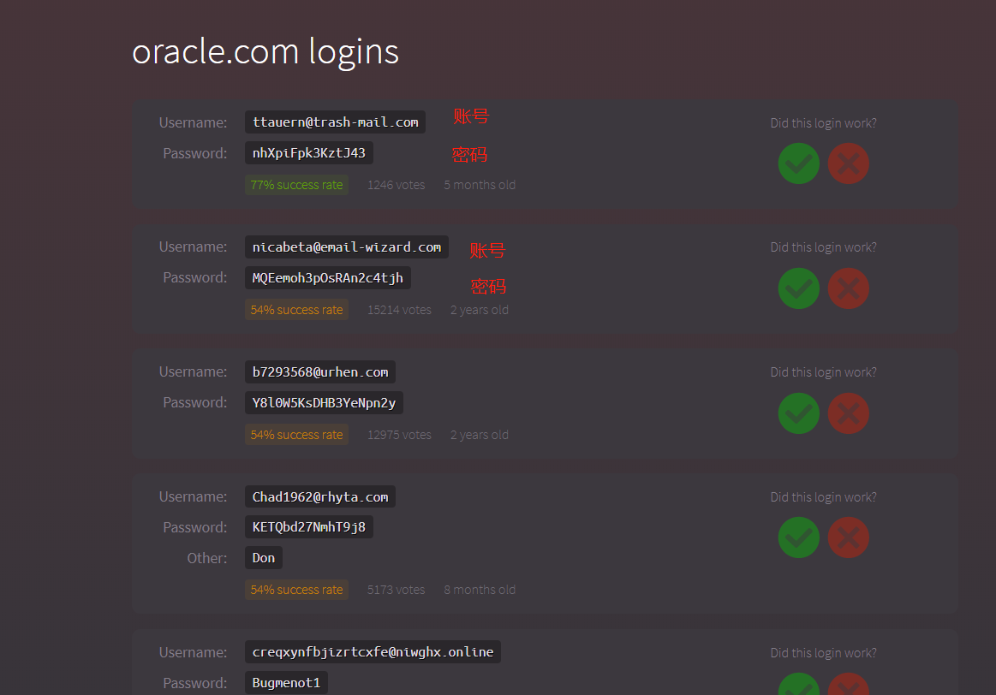996x695 pixels.
Task: Click the 77% success rate badge
Action: (x=296, y=185)
